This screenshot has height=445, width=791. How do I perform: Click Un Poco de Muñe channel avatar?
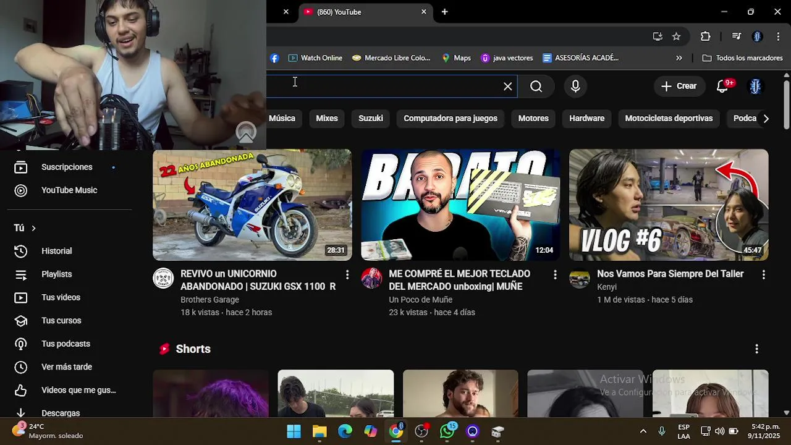click(371, 278)
